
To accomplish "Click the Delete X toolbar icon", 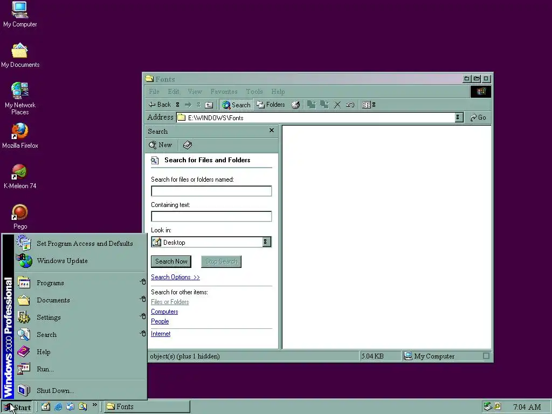I will [x=337, y=105].
